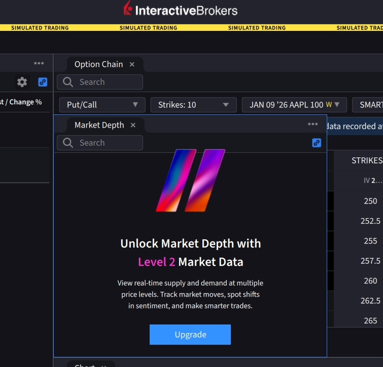The height and width of the screenshot is (367, 383).
Task: Open the Market Depth three-dot menu
Action: point(312,124)
